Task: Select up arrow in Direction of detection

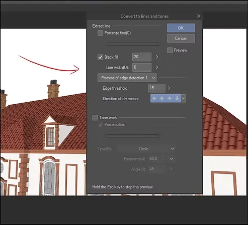Action: pyautogui.click(x=162, y=98)
